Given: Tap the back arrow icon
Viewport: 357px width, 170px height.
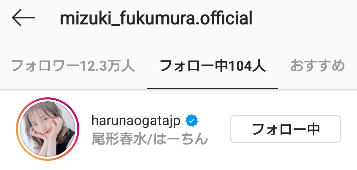Looking at the screenshot, I should tap(23, 17).
